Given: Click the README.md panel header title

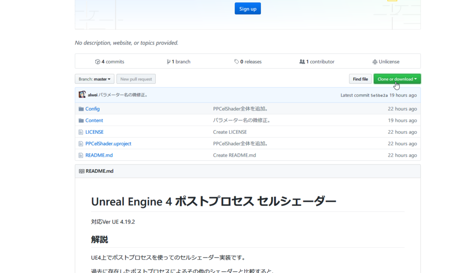Looking at the screenshot, I should (x=100, y=171).
